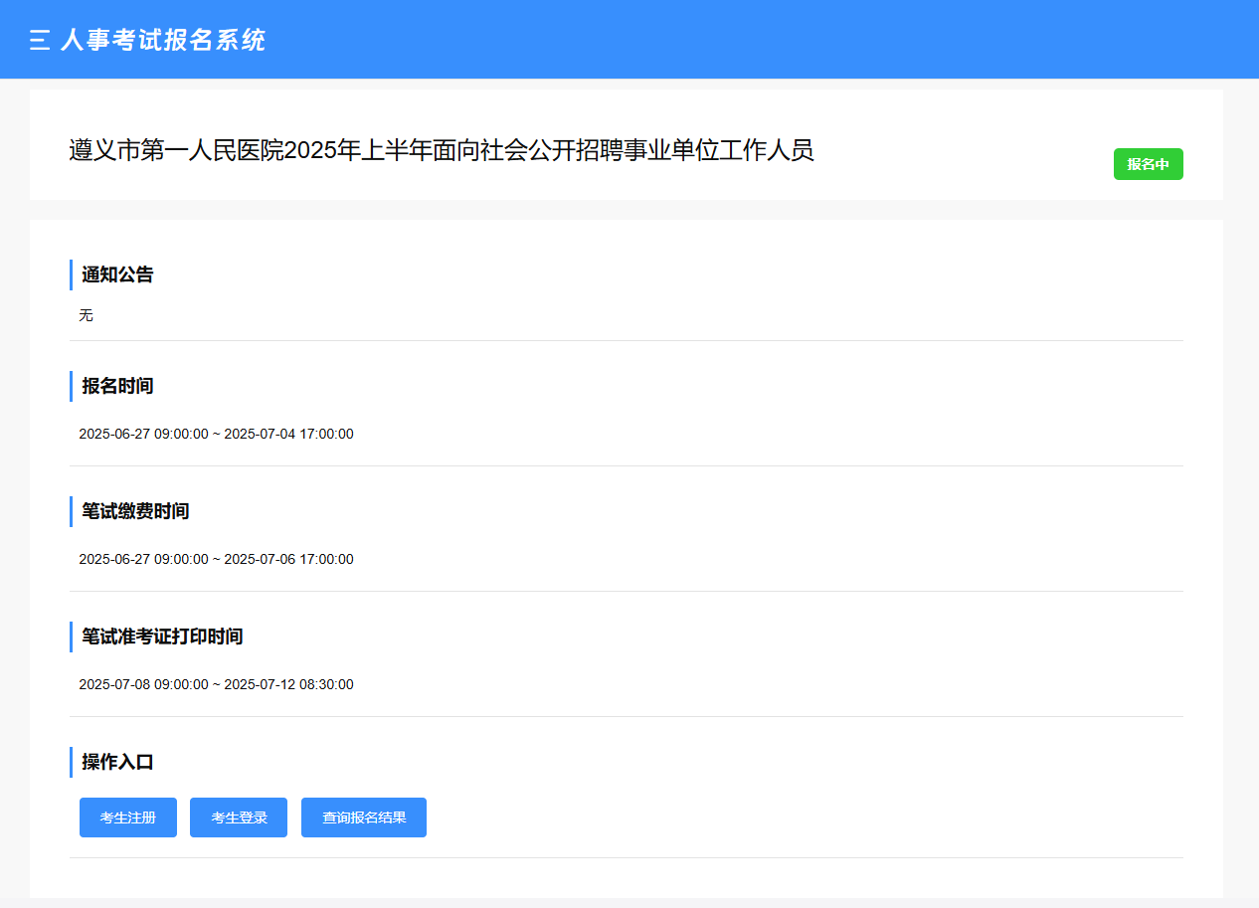The width and height of the screenshot is (1259, 908).
Task: Click the print end time 2025-07-12 08:30:00
Action: [288, 684]
